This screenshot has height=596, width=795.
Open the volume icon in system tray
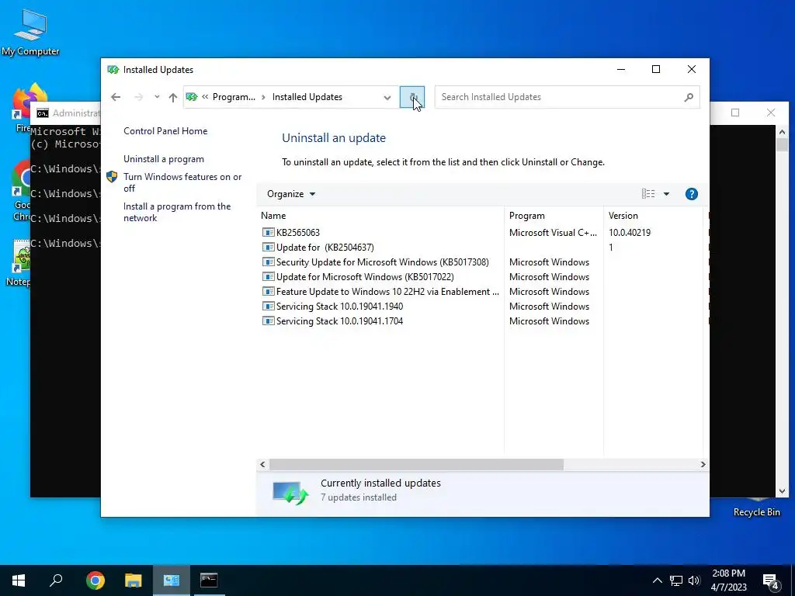click(x=694, y=580)
